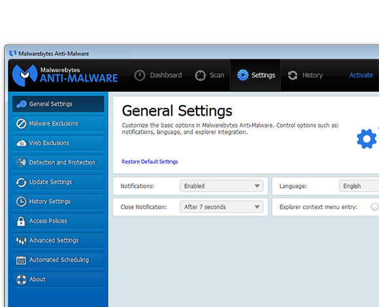Click the Detection and Protection globe icon
The height and width of the screenshot is (307, 379).
(x=22, y=162)
